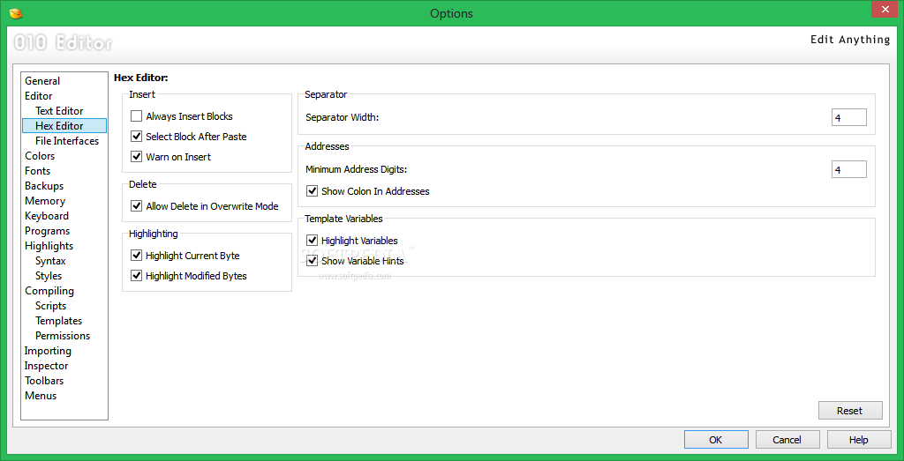
Task: Select Scripts under Compiling
Action: click(50, 306)
